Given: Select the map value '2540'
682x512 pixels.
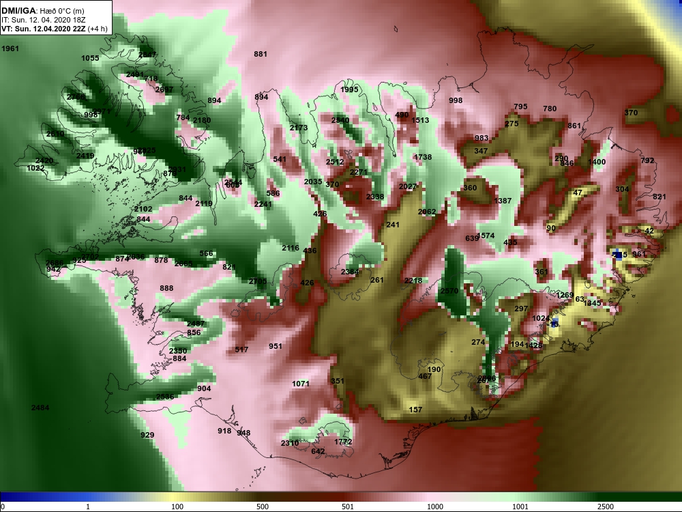Looking at the screenshot, I should (340, 120).
